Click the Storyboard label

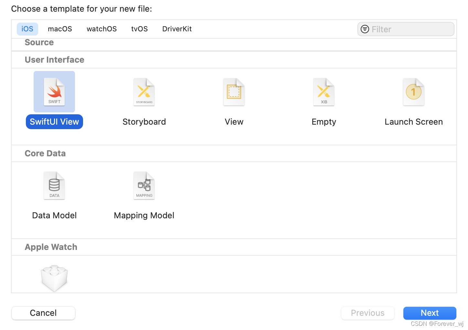tap(144, 122)
